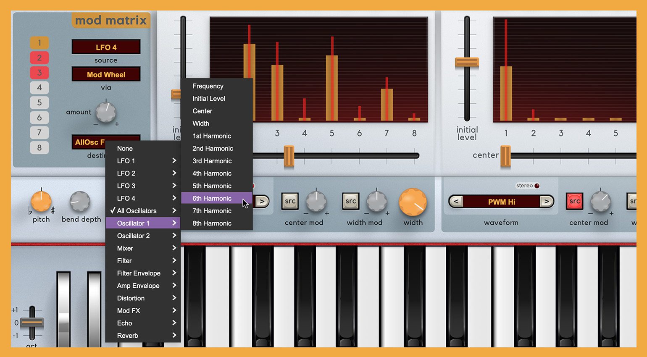Select None in the destination menu
This screenshot has width=647, height=357.
[x=125, y=149]
